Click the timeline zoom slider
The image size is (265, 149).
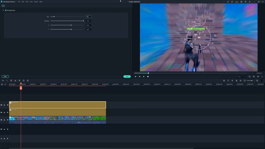click(x=251, y=81)
